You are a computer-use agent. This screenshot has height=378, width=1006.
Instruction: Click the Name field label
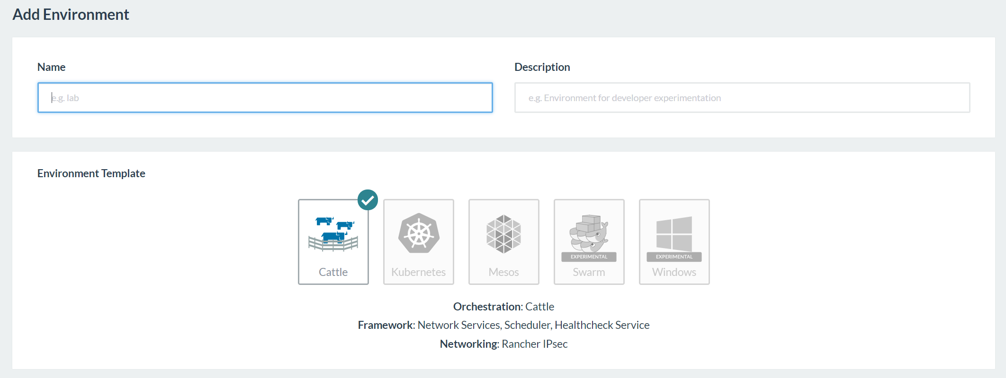point(51,67)
